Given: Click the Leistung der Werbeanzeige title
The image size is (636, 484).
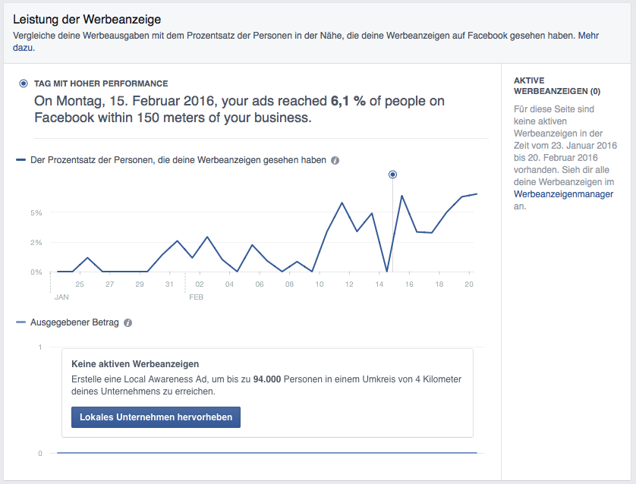Looking at the screenshot, I should point(87,18).
